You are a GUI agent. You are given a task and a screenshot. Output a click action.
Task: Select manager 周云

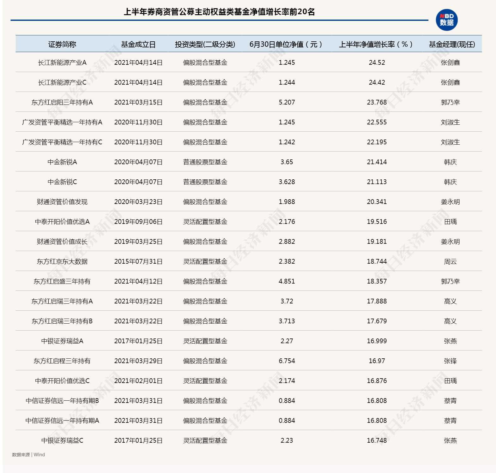451,261
